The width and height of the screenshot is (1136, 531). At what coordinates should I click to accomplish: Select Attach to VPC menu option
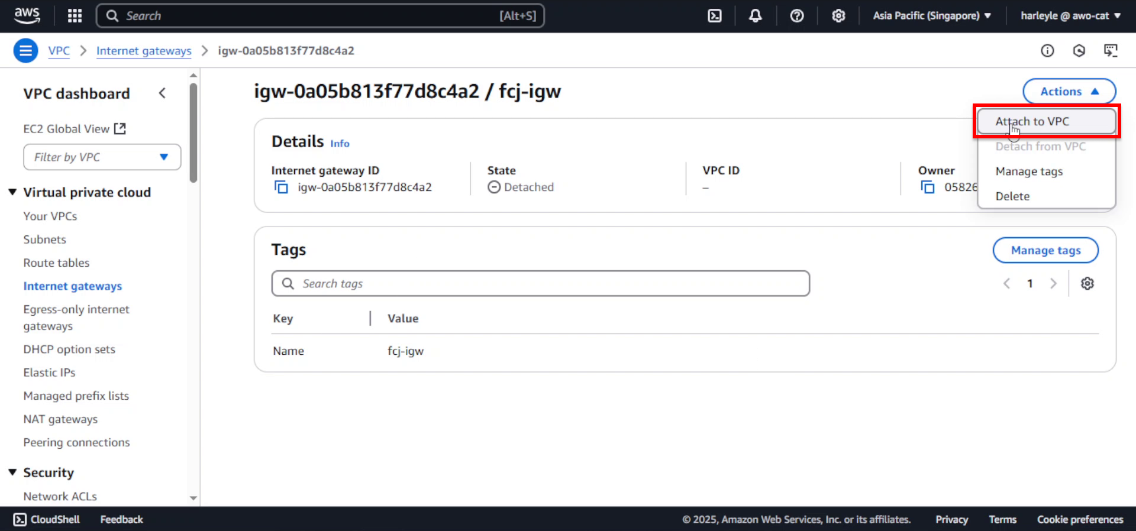(1046, 122)
